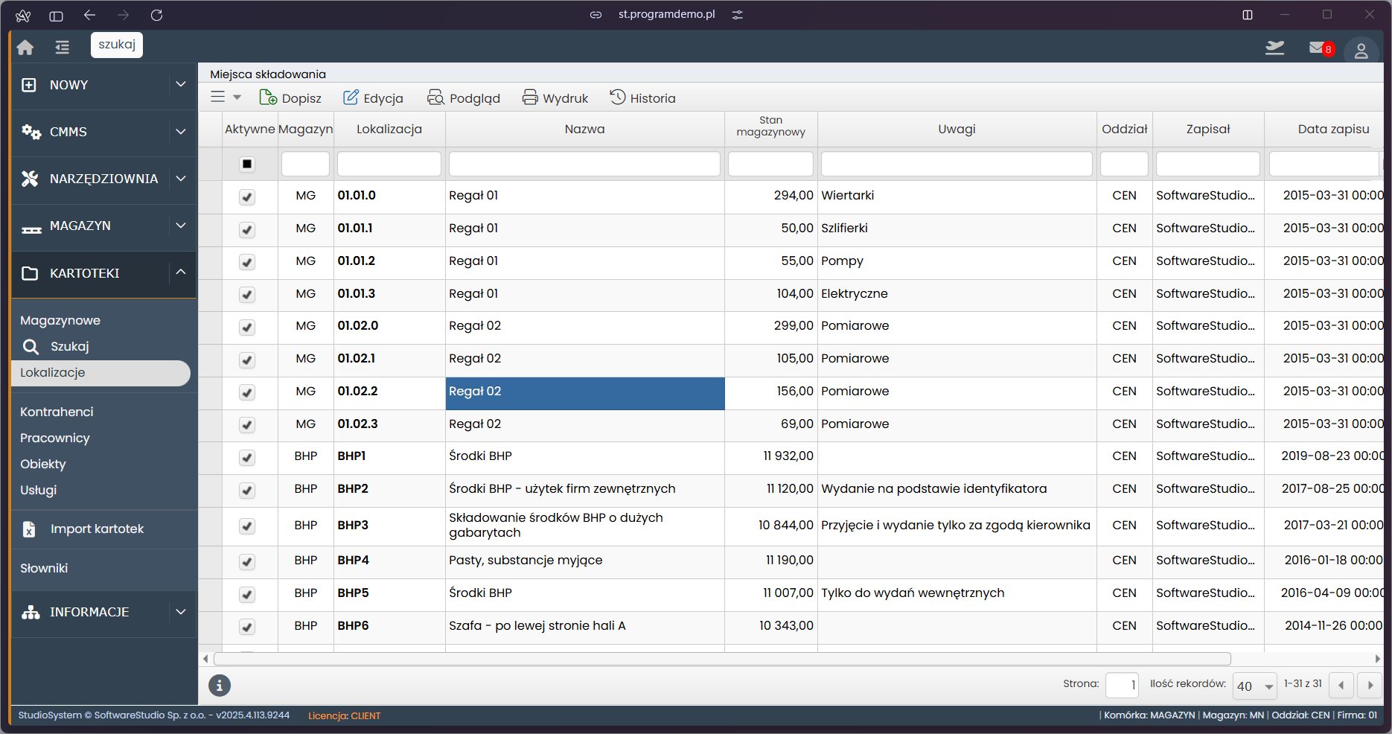Open the Ilość rekordów dropdown
Image resolution: width=1392 pixels, height=734 pixels.
click(1254, 686)
